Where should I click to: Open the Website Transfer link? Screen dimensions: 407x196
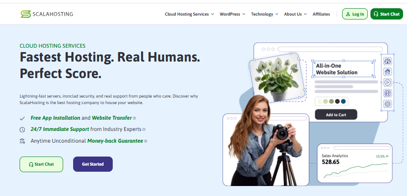112,118
